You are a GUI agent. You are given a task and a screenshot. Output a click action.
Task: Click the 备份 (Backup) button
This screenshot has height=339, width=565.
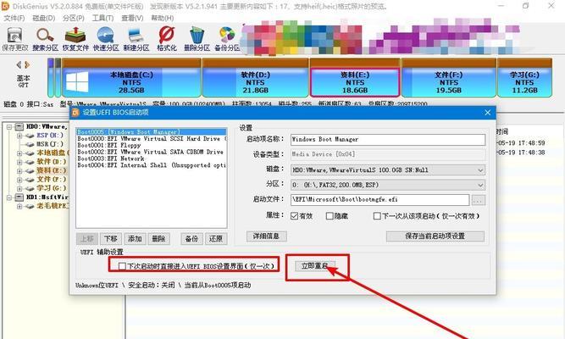point(191,239)
